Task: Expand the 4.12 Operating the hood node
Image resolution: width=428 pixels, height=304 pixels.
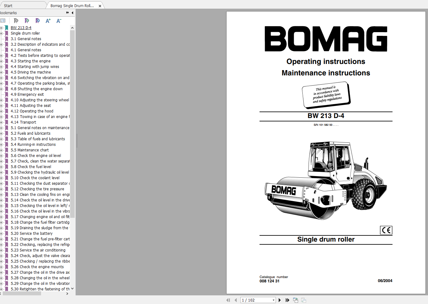Action: click(1, 111)
